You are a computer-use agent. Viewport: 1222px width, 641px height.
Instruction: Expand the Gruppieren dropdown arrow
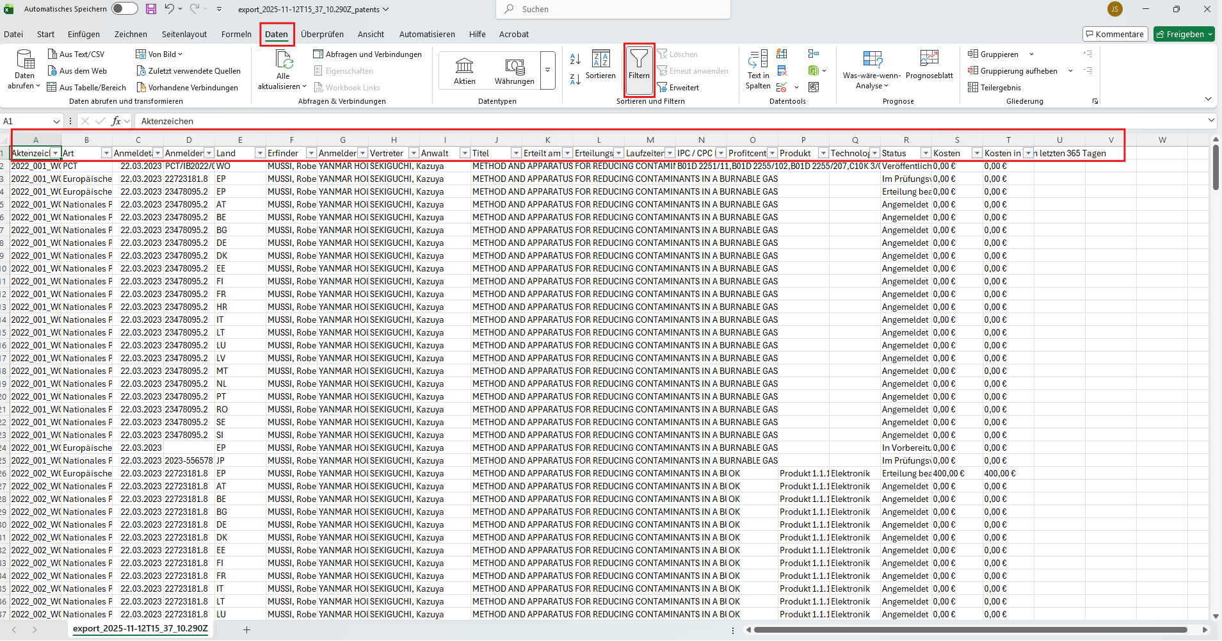pos(1031,54)
